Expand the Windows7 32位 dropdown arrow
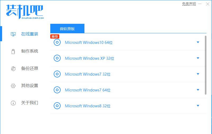 pyautogui.click(x=198, y=74)
